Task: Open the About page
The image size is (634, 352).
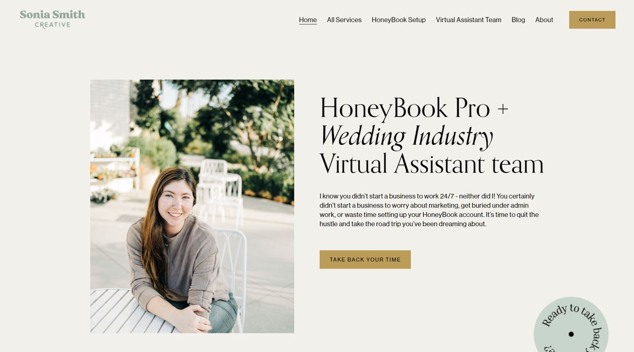Action: [544, 20]
